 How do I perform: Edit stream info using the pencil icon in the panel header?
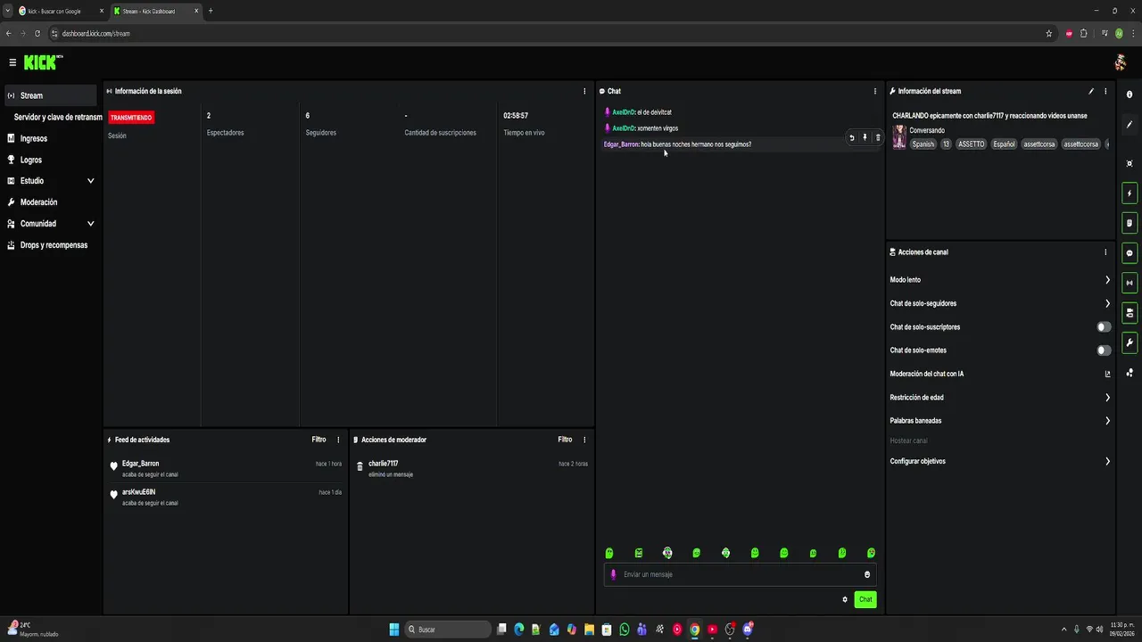(1091, 91)
